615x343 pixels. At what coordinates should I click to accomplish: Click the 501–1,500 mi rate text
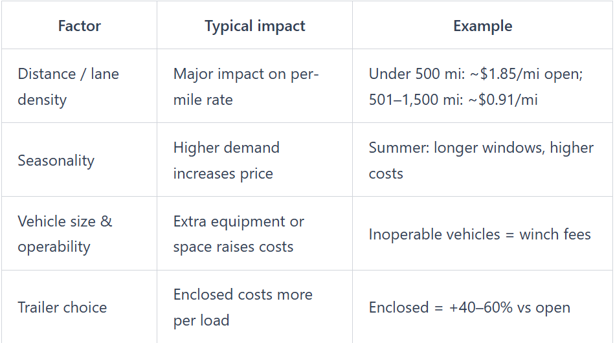pyautogui.click(x=453, y=100)
